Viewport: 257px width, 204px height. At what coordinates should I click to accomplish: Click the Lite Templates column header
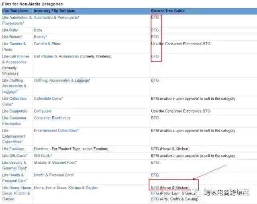click(15, 11)
